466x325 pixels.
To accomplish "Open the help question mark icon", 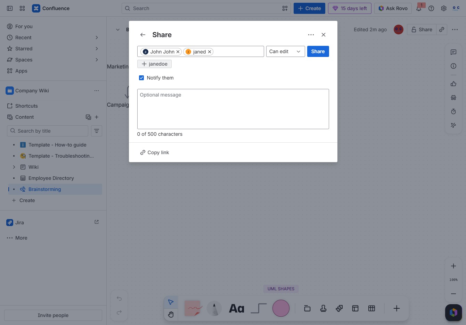I will (431, 8).
